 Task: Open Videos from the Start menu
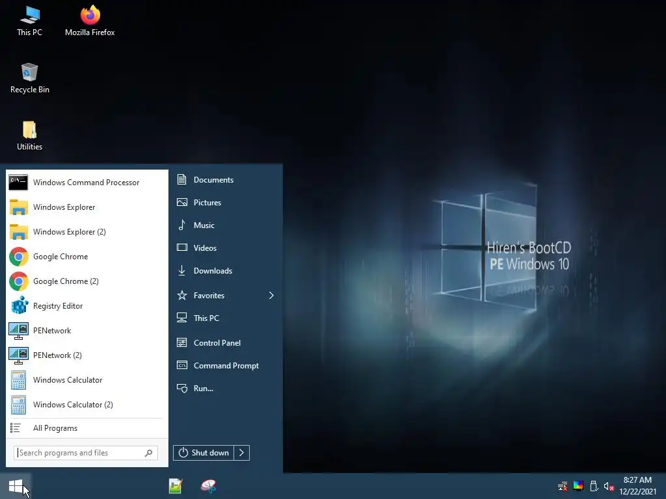[x=225, y=248]
